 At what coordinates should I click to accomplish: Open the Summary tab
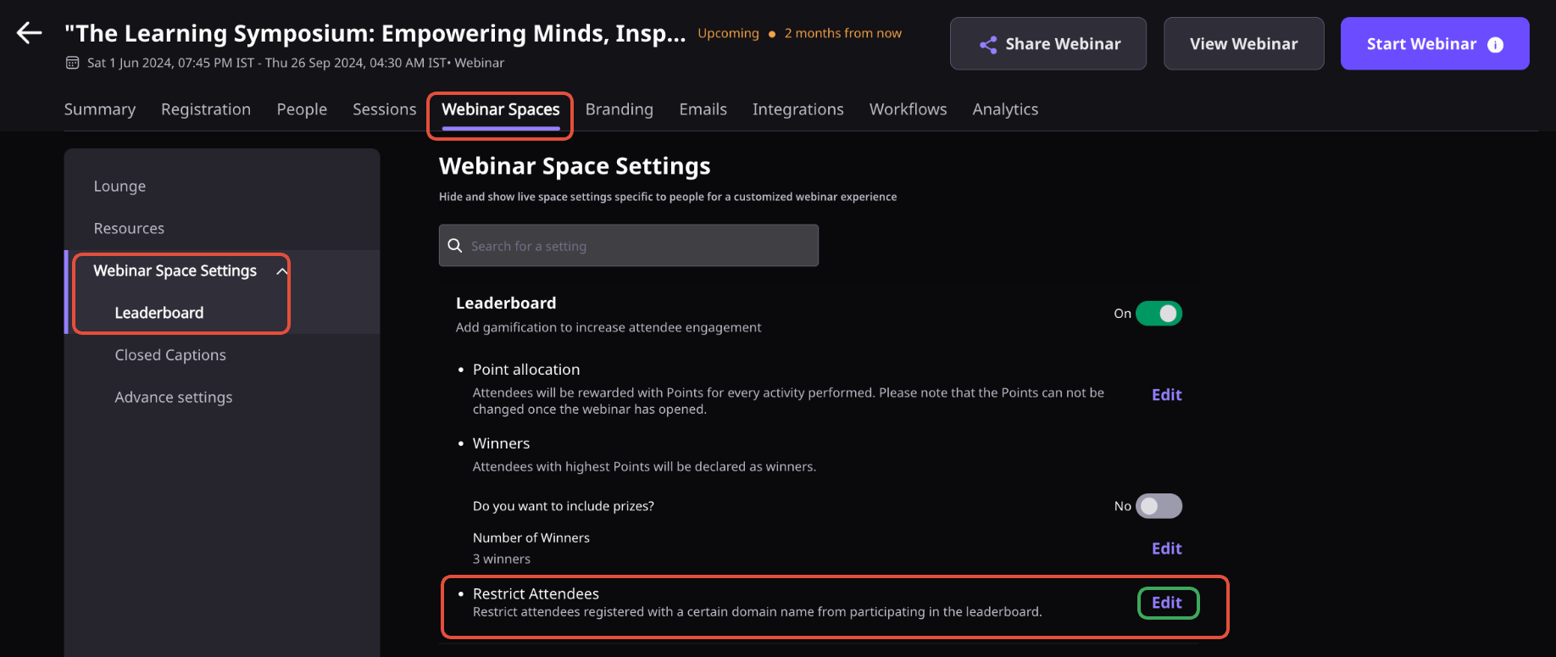[100, 109]
